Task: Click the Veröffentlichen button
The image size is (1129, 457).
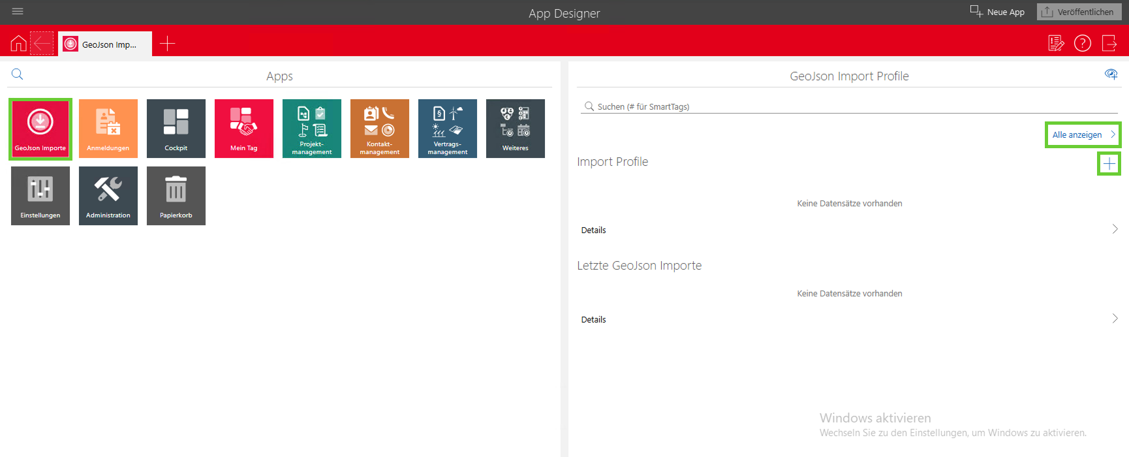Action: point(1078,12)
